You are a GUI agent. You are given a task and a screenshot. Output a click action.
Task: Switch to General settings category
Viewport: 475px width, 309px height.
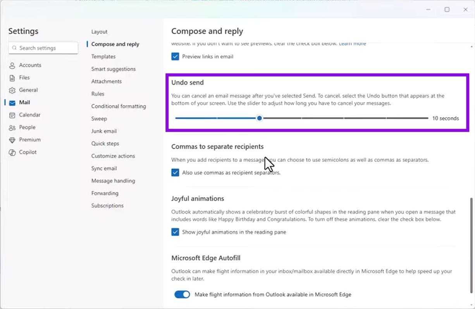[28, 90]
